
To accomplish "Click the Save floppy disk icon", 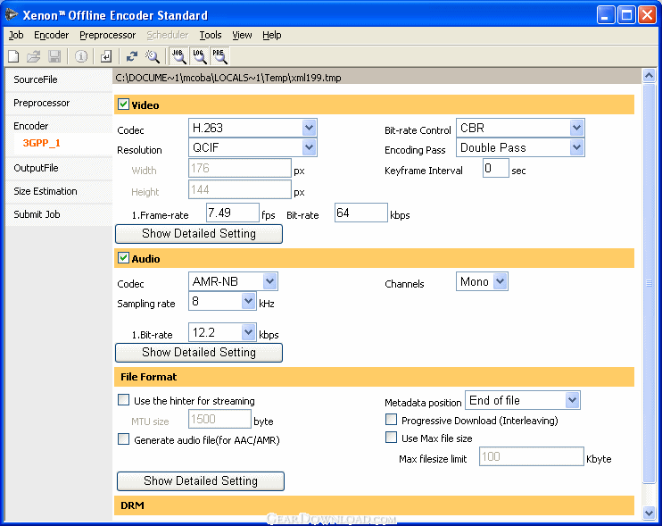I will 54,56.
